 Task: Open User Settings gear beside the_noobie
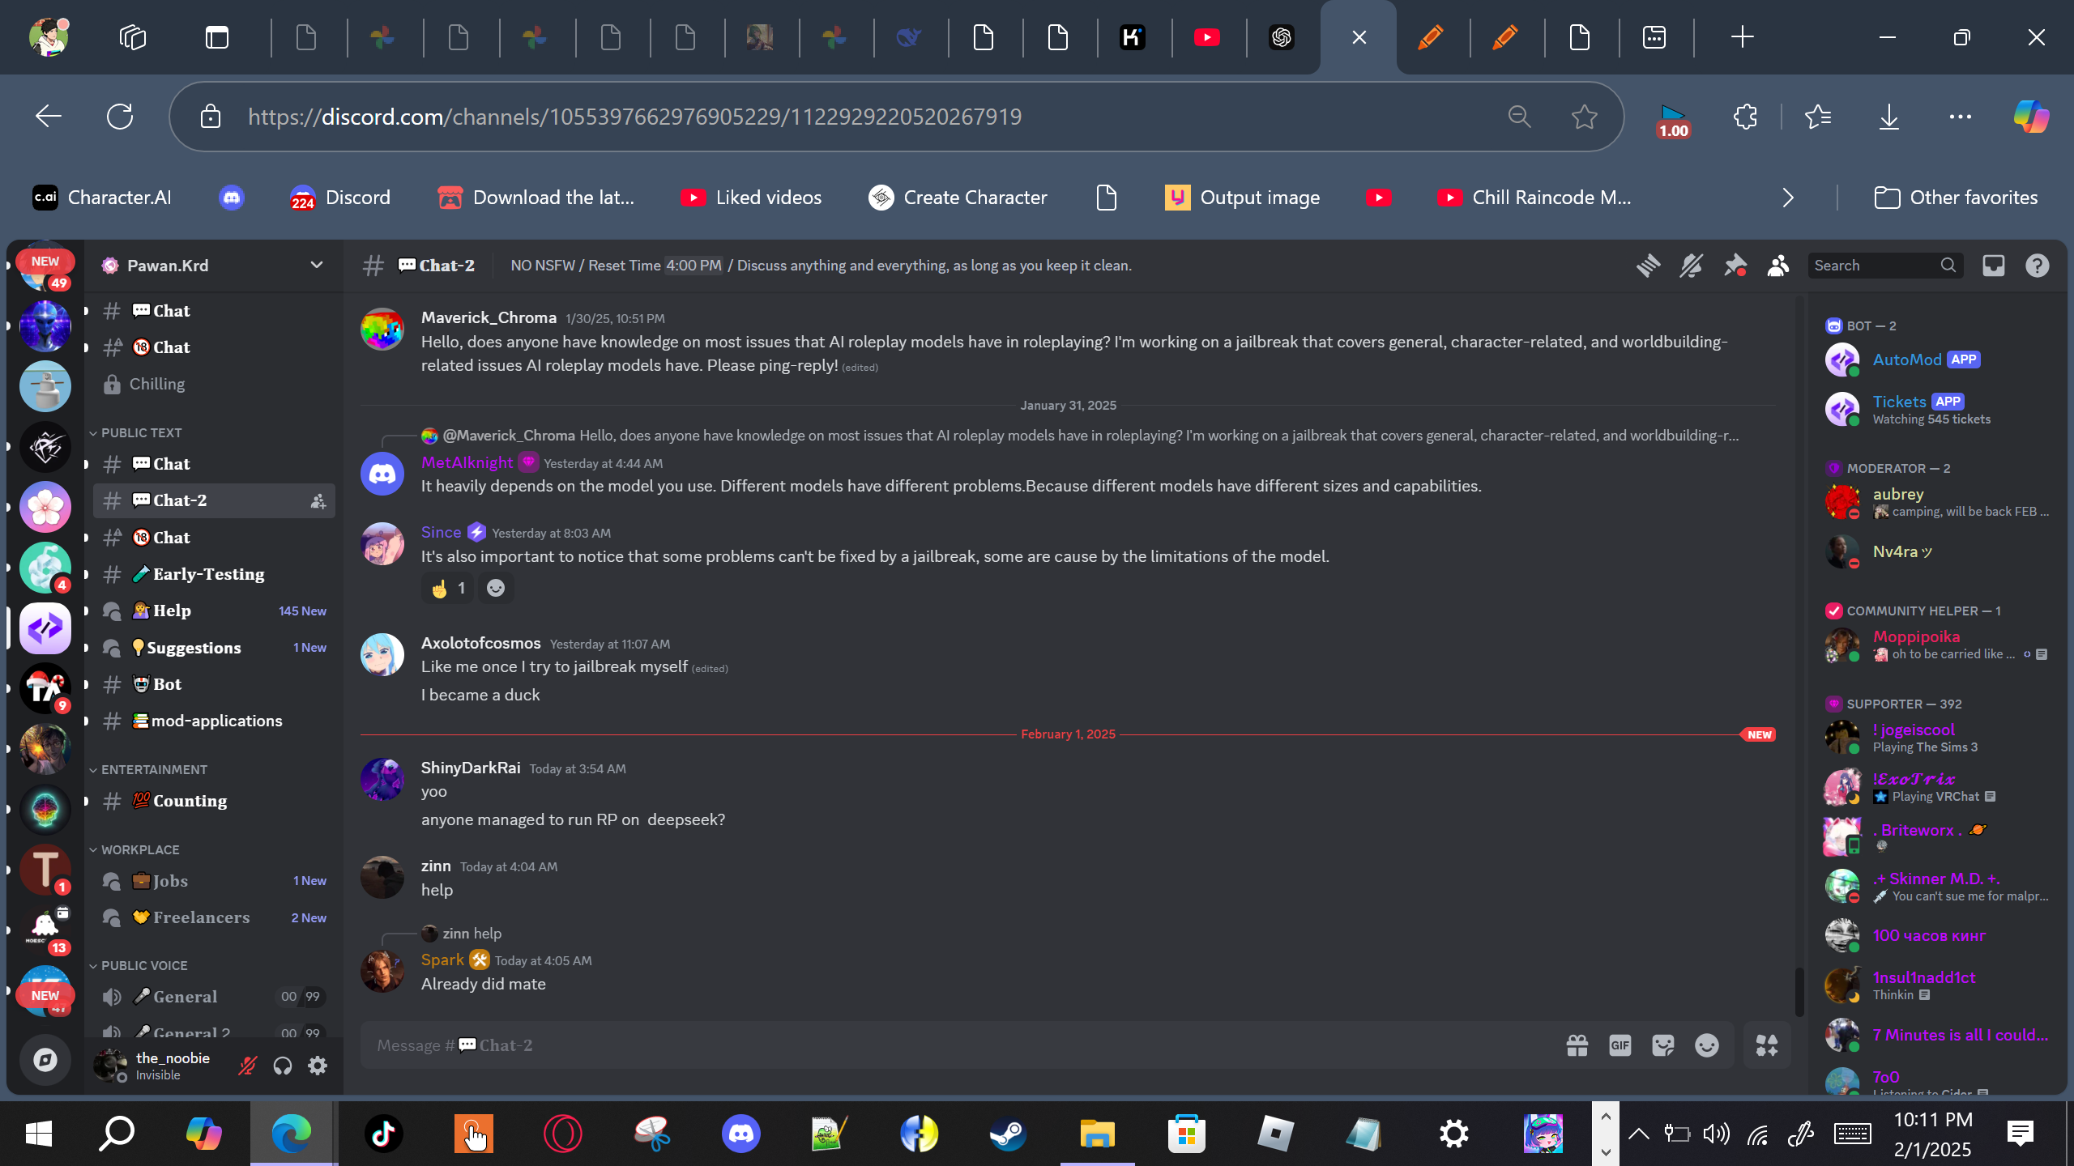click(x=318, y=1066)
